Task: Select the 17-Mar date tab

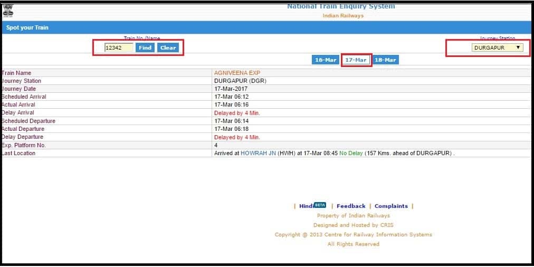Action: tap(356, 60)
